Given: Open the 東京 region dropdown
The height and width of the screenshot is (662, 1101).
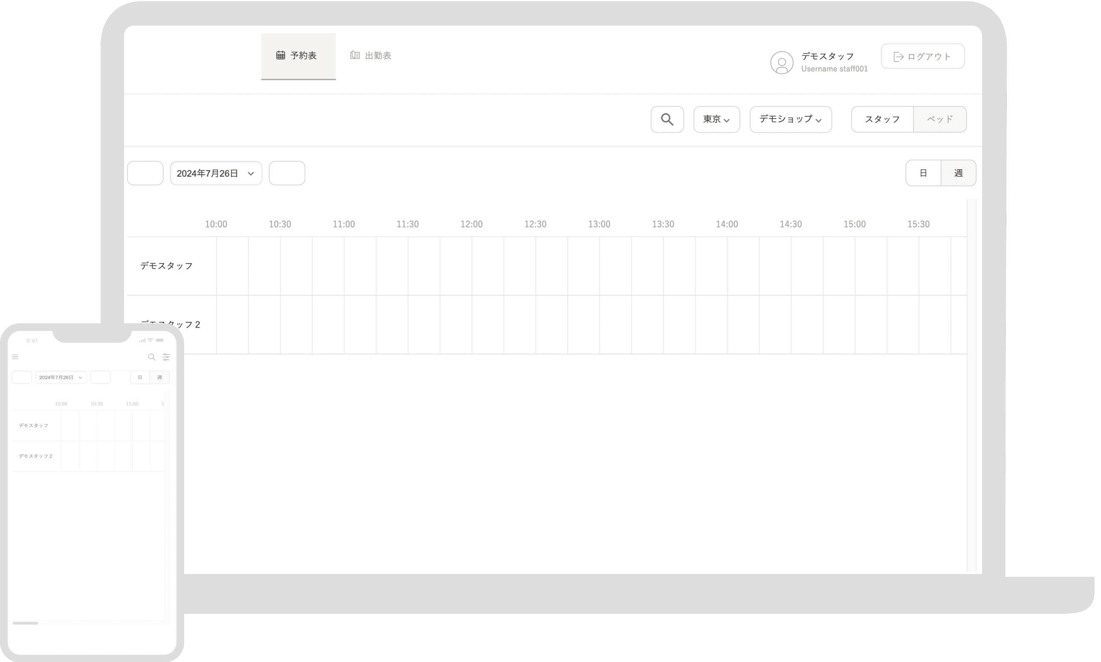Looking at the screenshot, I should tap(716, 119).
